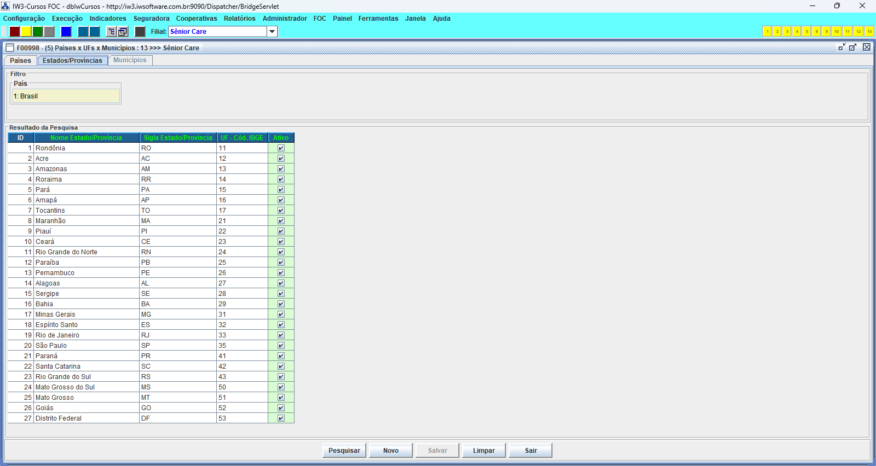
Task: Open the Relatórios menu
Action: 240,19
